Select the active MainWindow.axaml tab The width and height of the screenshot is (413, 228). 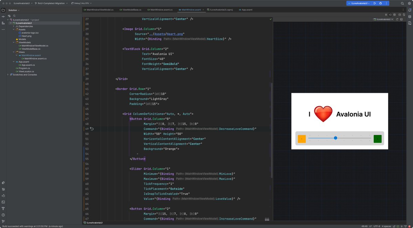191,10
